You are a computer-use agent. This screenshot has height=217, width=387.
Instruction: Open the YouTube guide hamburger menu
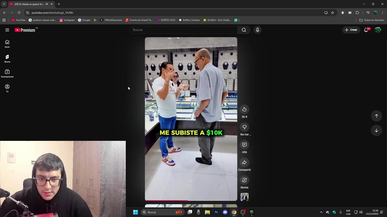[7, 30]
